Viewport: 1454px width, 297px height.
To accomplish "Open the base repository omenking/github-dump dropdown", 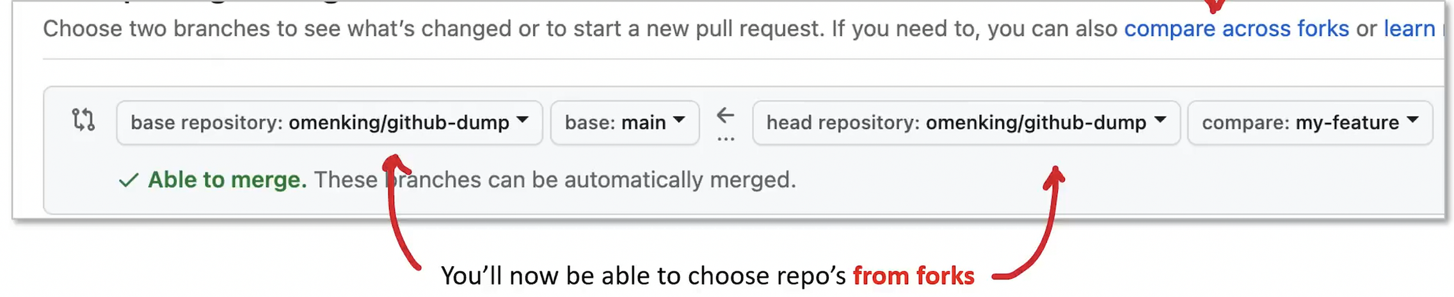I will coord(329,122).
